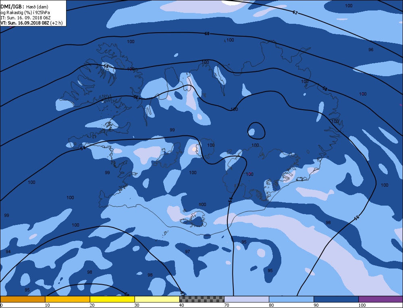Click the legend tick label '20'
Screen dimensions: 403x308
(x=92, y=305)
